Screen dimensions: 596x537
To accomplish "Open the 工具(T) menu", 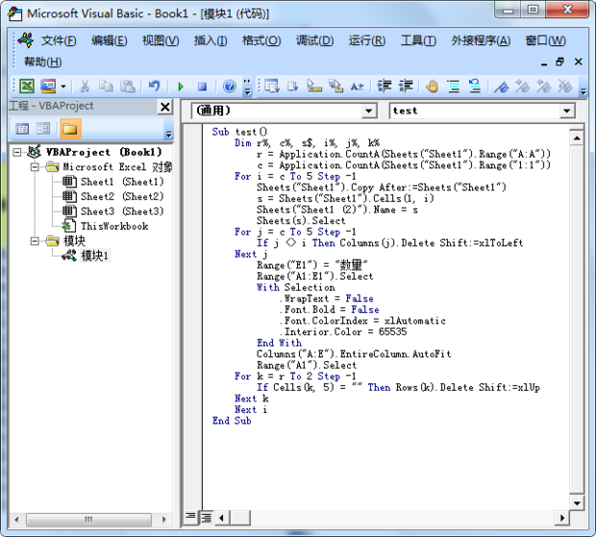I will coord(418,40).
